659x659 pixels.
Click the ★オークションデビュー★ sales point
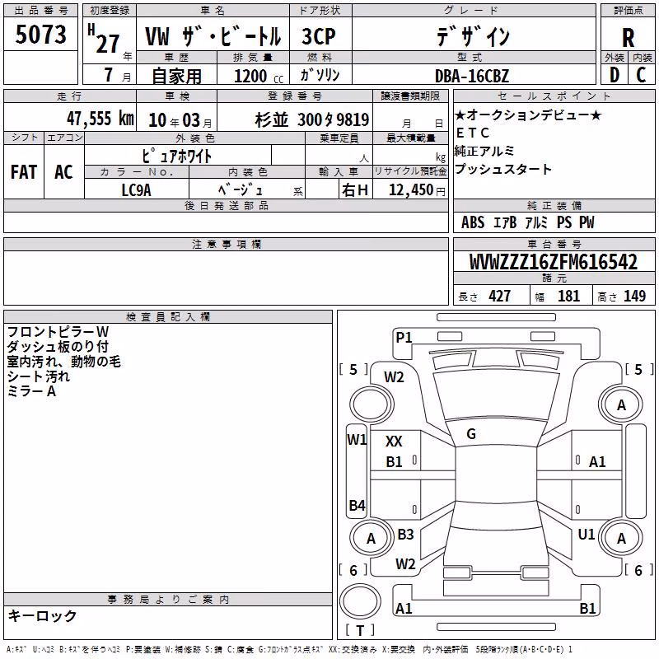(528, 115)
